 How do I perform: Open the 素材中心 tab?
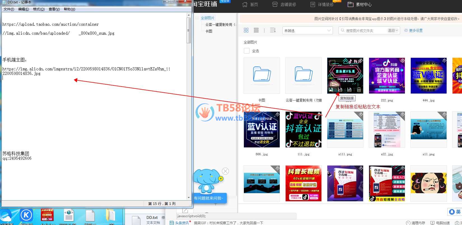360,4
